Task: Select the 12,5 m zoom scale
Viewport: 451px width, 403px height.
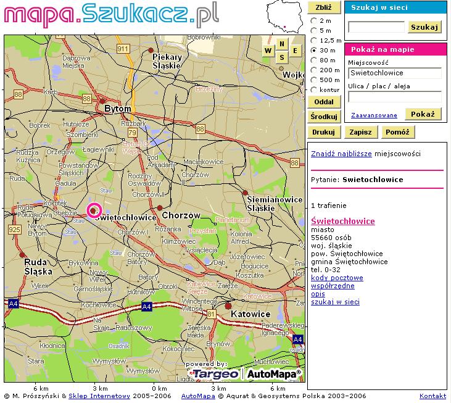Action: click(313, 40)
